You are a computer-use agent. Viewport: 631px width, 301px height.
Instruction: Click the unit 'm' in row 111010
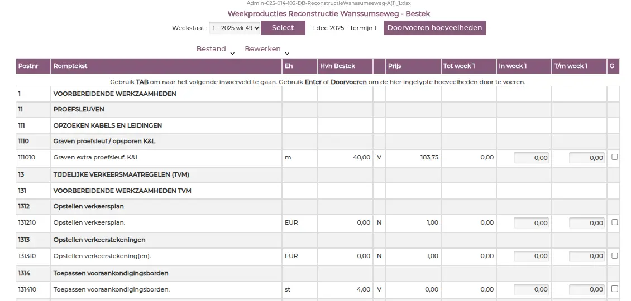[x=288, y=158]
